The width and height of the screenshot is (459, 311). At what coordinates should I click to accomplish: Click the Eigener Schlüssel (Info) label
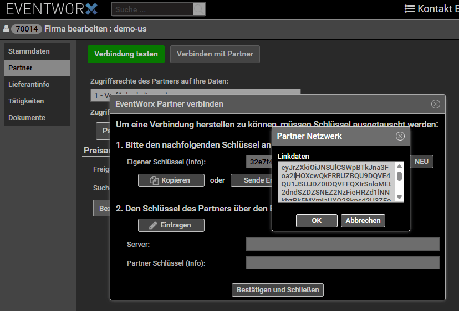tap(166, 162)
